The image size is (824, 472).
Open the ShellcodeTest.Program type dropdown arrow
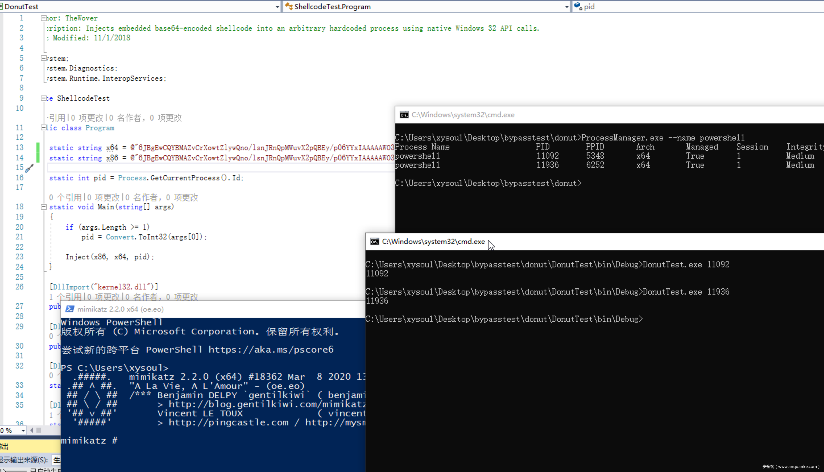tap(566, 7)
